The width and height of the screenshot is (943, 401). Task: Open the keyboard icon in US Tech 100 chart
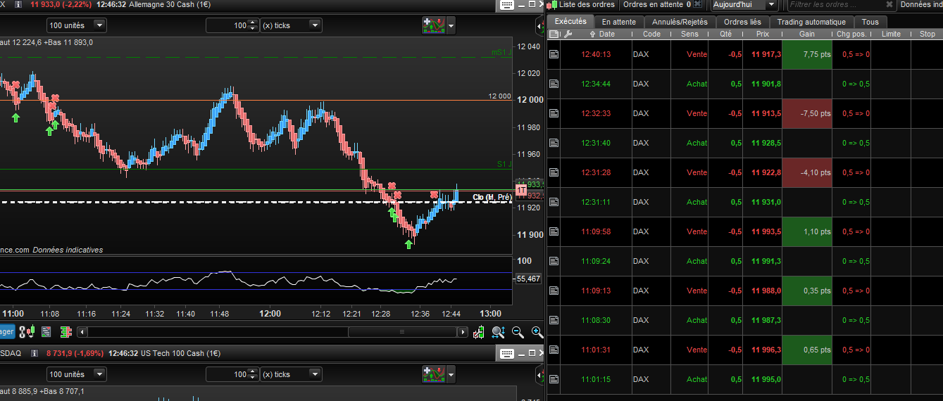click(x=506, y=353)
